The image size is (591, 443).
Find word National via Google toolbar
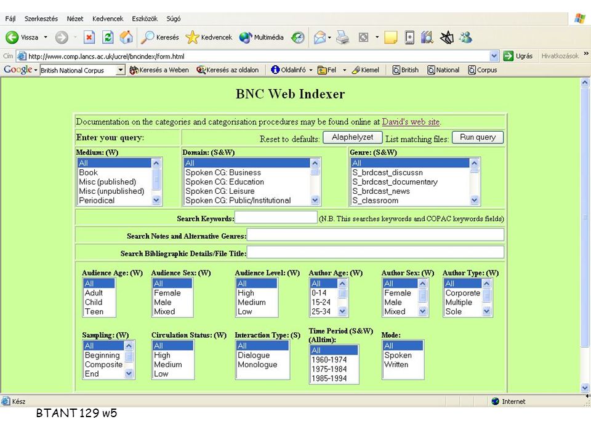(443, 70)
